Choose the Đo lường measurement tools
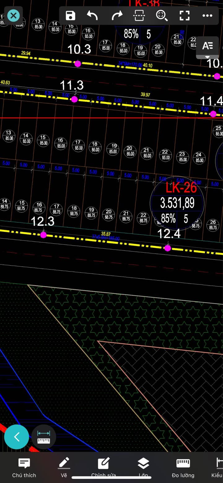Screen dimensions: 223x483 tap(183, 468)
